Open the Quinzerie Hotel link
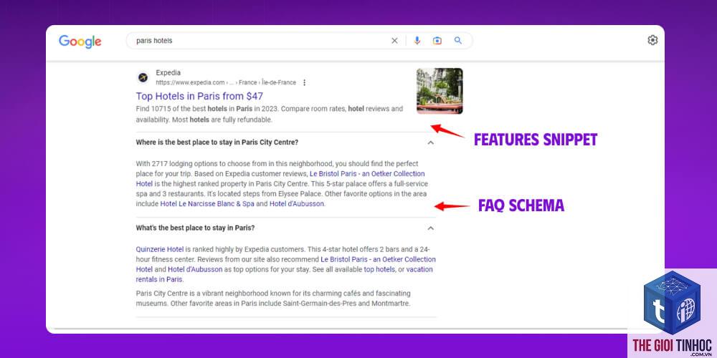This screenshot has height=358, width=717. [x=160, y=249]
